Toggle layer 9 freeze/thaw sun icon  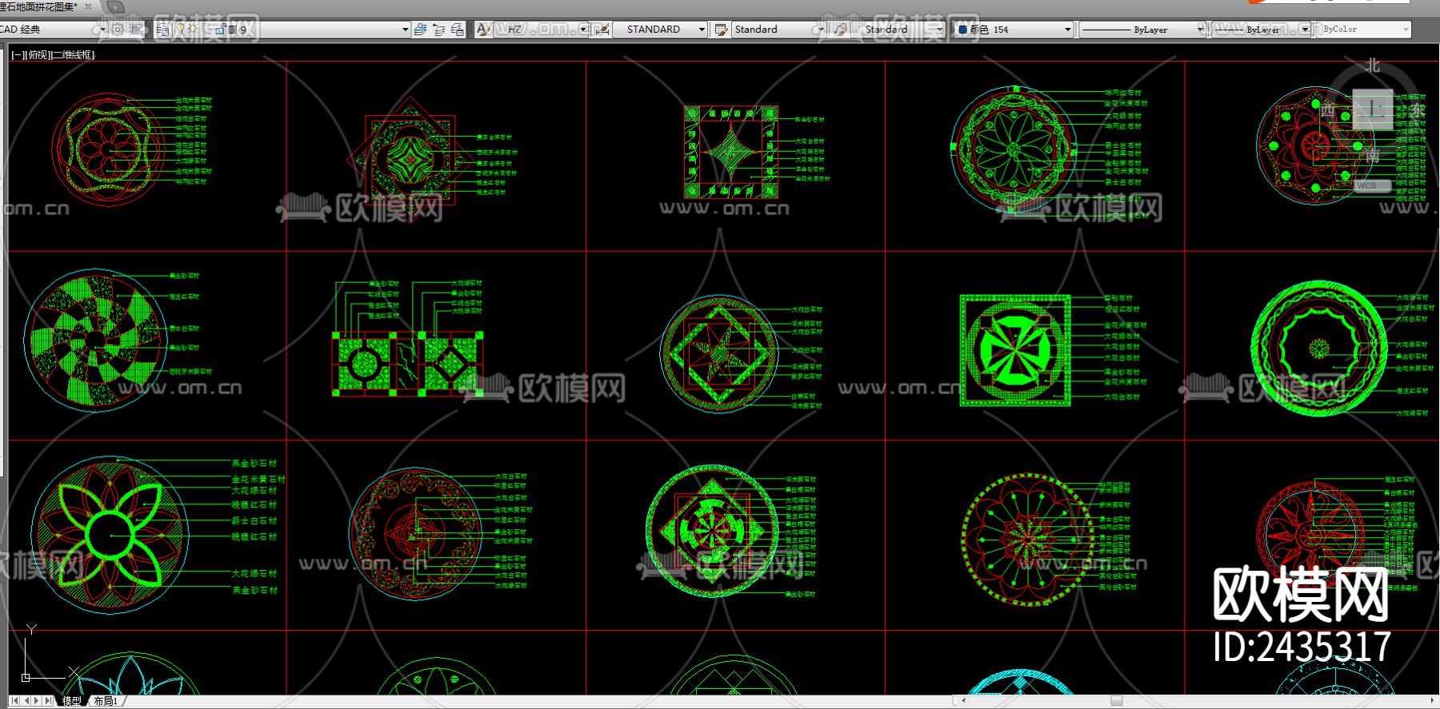click(x=192, y=30)
